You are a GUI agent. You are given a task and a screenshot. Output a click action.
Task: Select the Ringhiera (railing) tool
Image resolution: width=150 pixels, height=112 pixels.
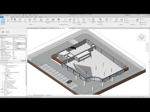click(59, 20)
